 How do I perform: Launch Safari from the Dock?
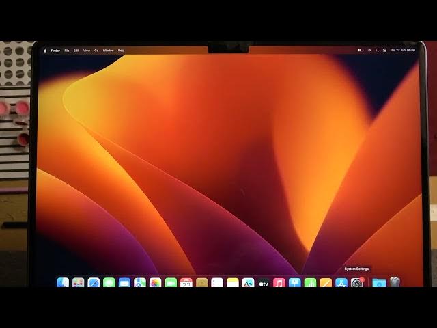coord(94,282)
